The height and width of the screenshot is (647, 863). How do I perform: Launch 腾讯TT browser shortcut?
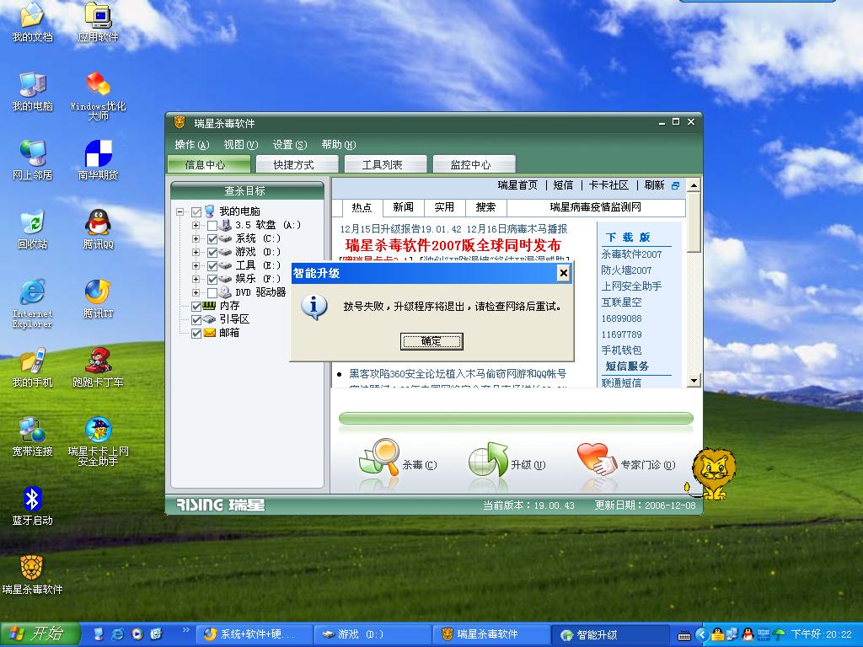pos(98,299)
